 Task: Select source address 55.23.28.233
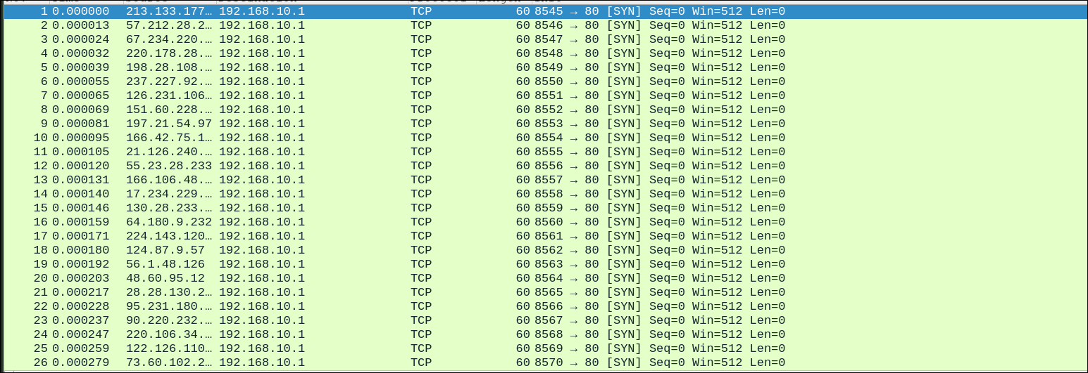pyautogui.click(x=169, y=166)
